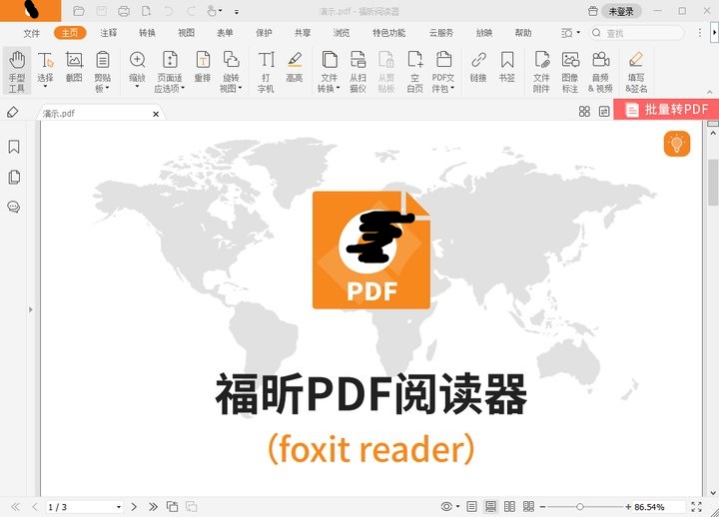Open Fill & Sign (填写&签名)

(636, 71)
